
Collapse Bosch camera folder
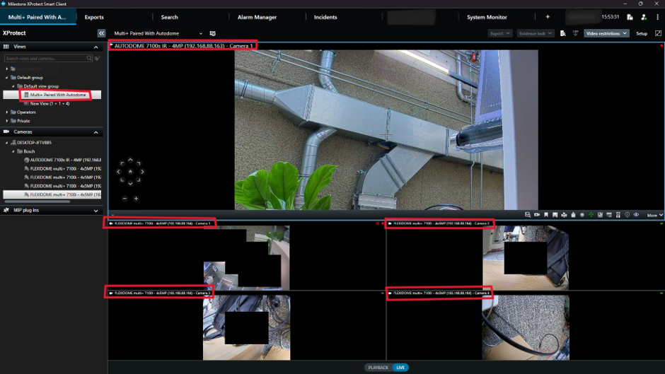[13, 151]
